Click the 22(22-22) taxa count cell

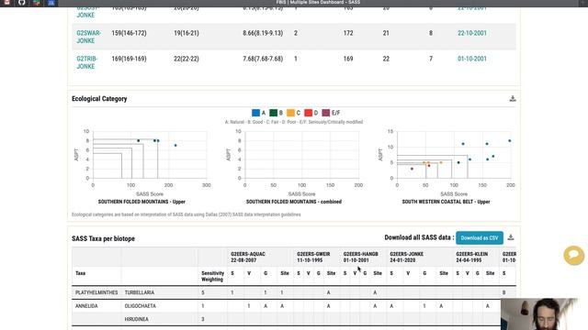(x=186, y=59)
